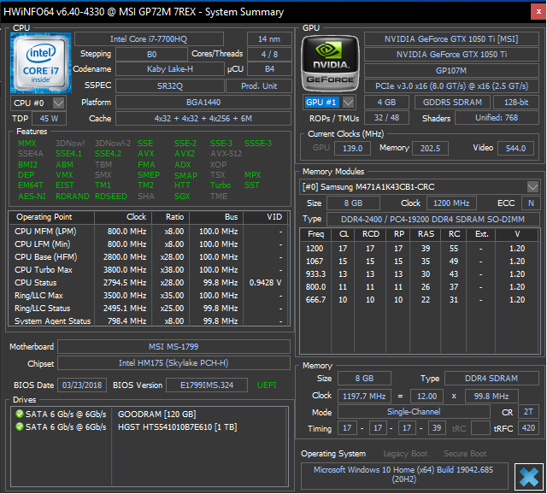Click the BIOS date 03/23/2018 field
Viewport: 547px width, 494px height.
coord(82,385)
